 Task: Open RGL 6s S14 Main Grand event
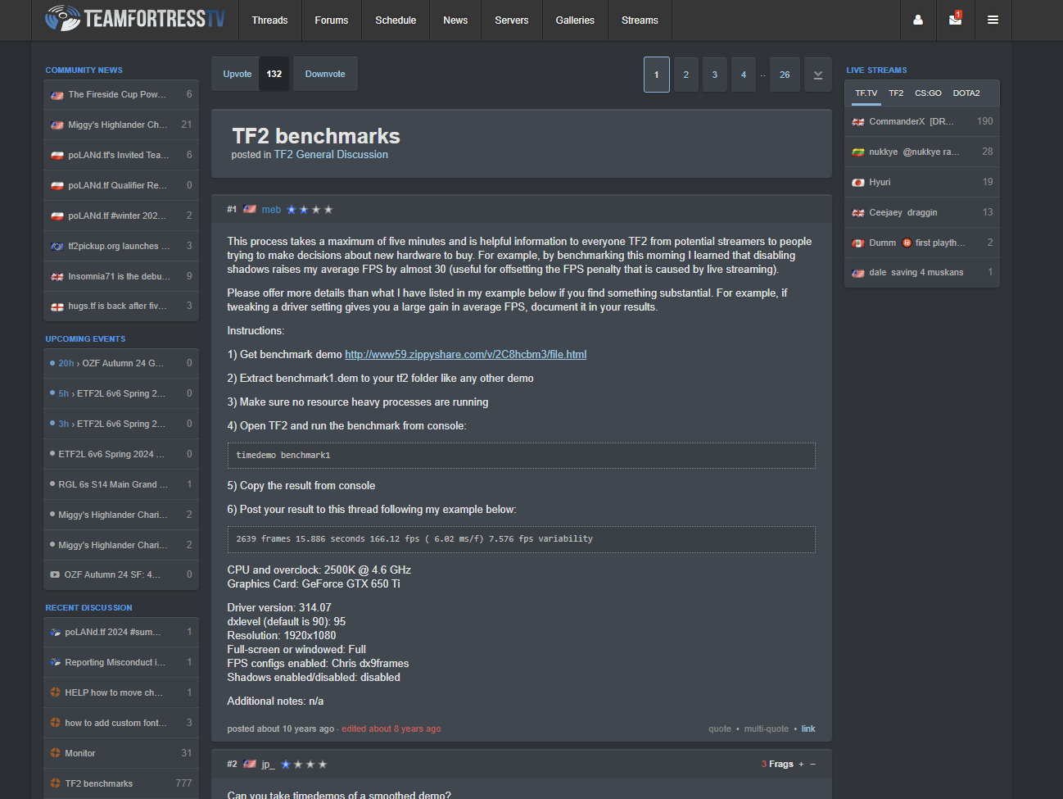coord(121,484)
